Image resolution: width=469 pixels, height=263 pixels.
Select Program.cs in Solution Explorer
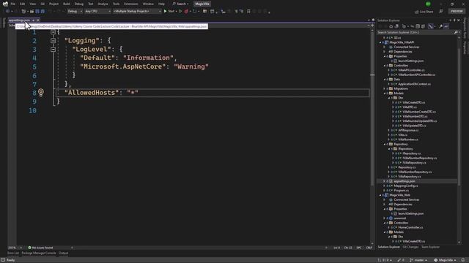pyautogui.click(x=401, y=190)
